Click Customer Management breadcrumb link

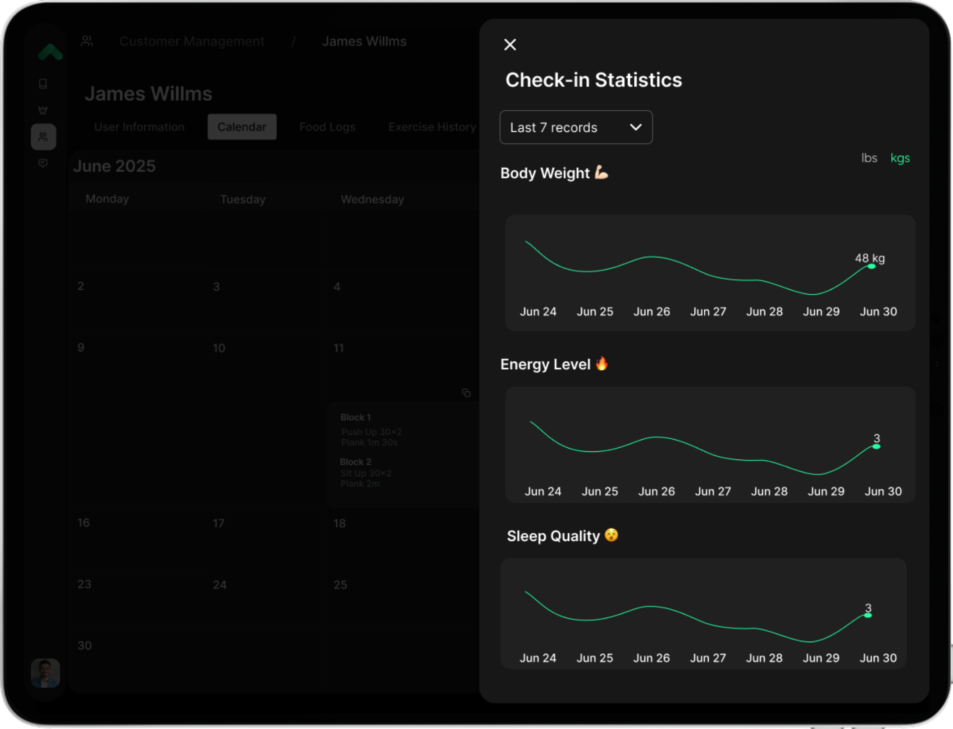tap(192, 41)
